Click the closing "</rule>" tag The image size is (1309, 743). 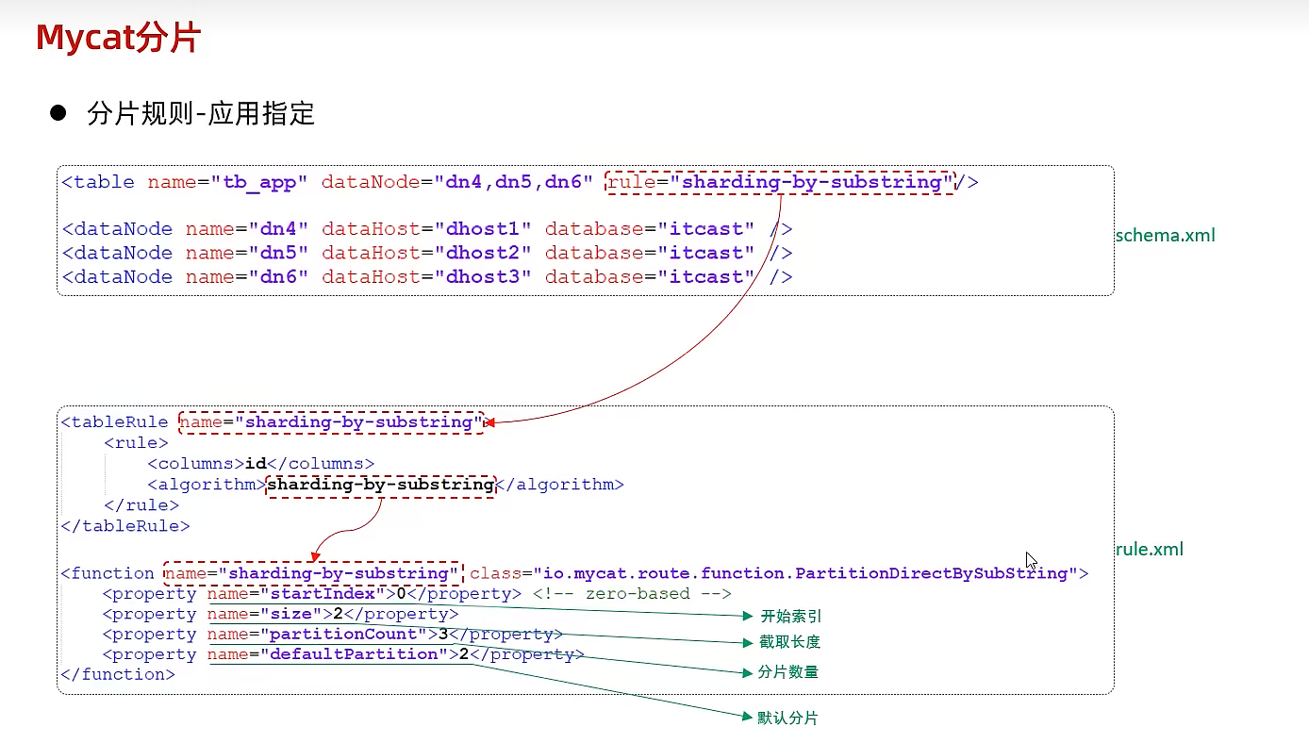coord(141,505)
